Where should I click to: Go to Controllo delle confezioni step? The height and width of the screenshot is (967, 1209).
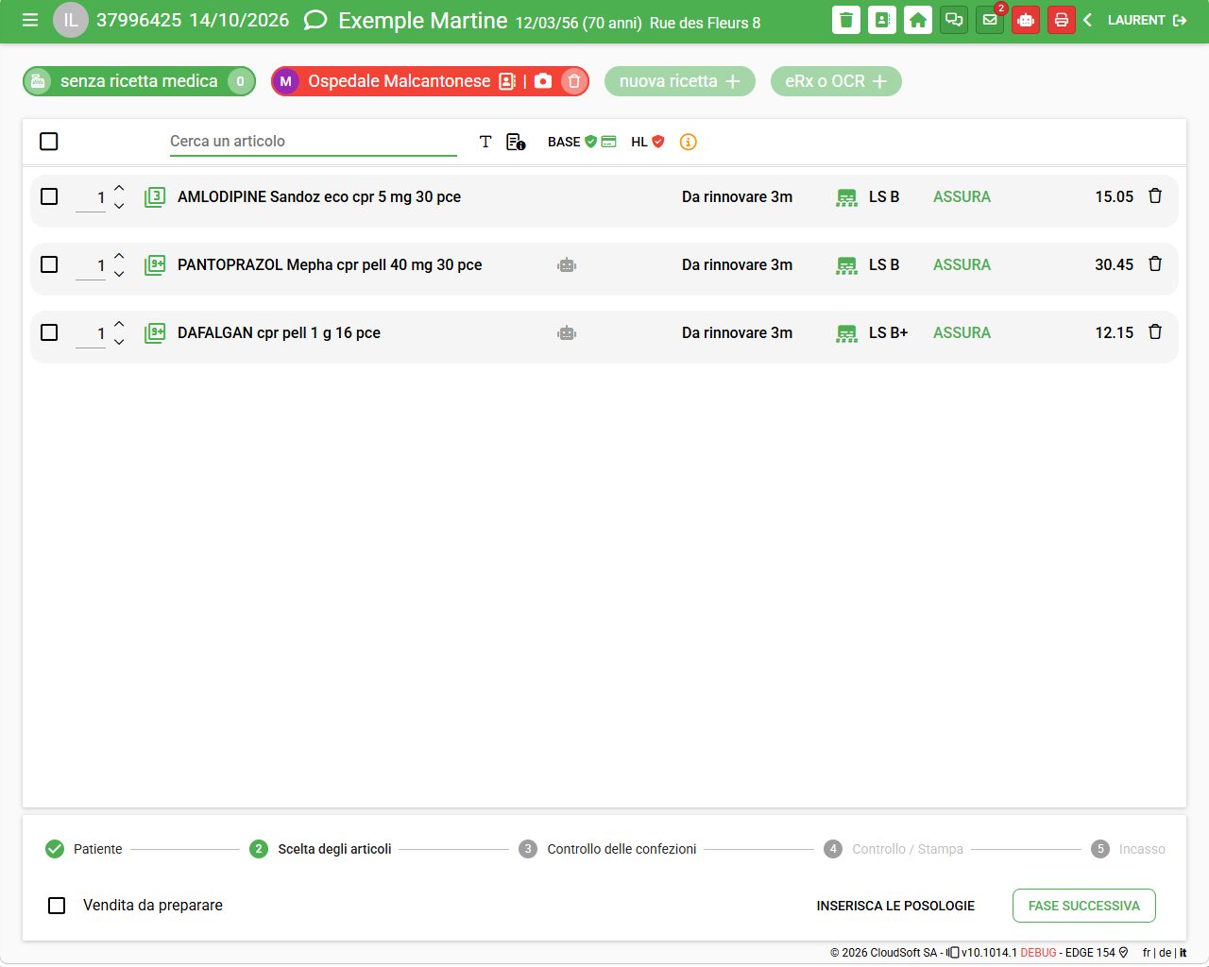[x=607, y=849]
